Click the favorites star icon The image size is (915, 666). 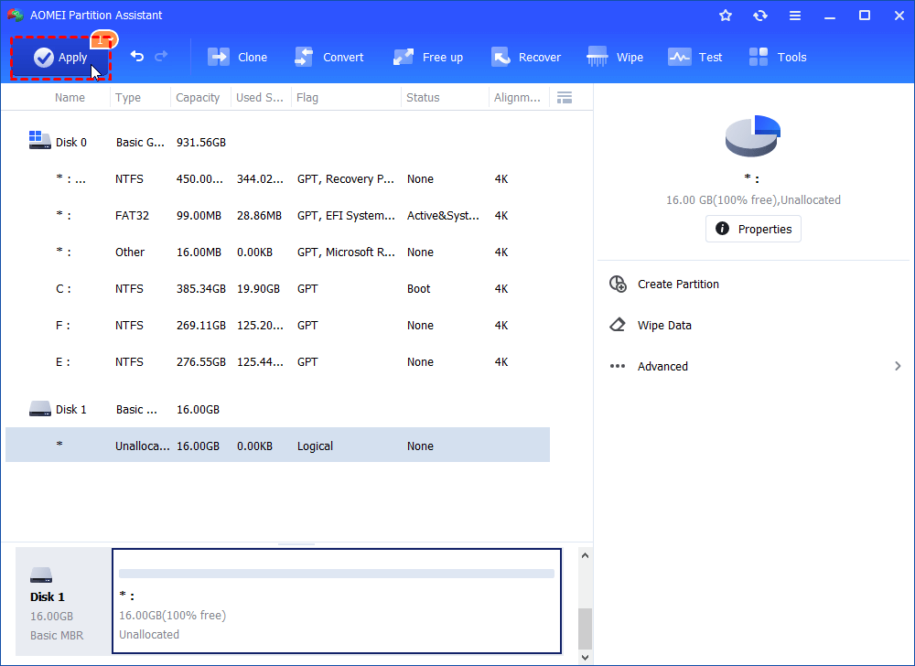pos(726,15)
